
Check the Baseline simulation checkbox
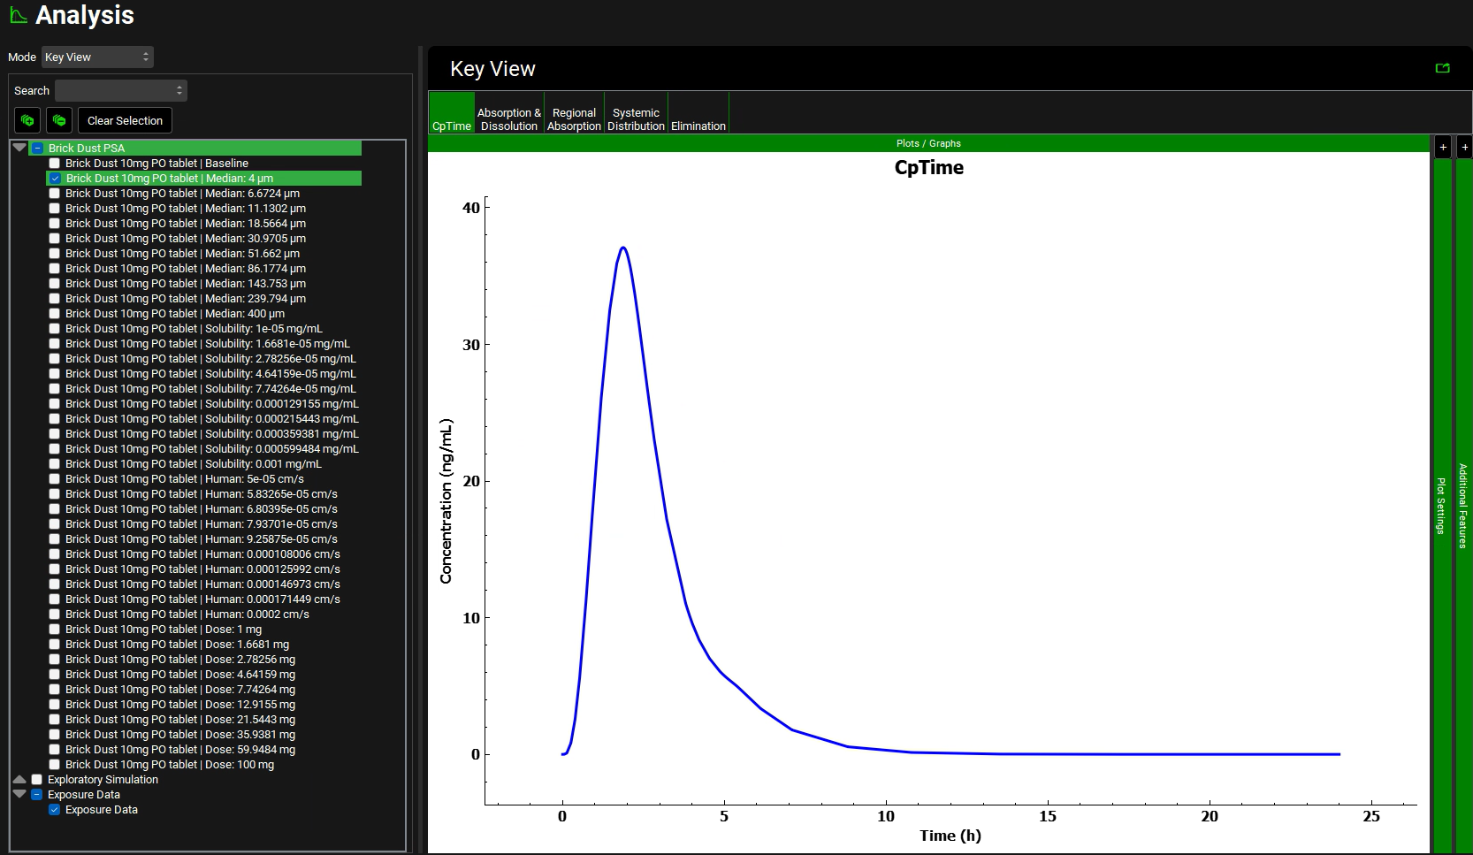[55, 164]
